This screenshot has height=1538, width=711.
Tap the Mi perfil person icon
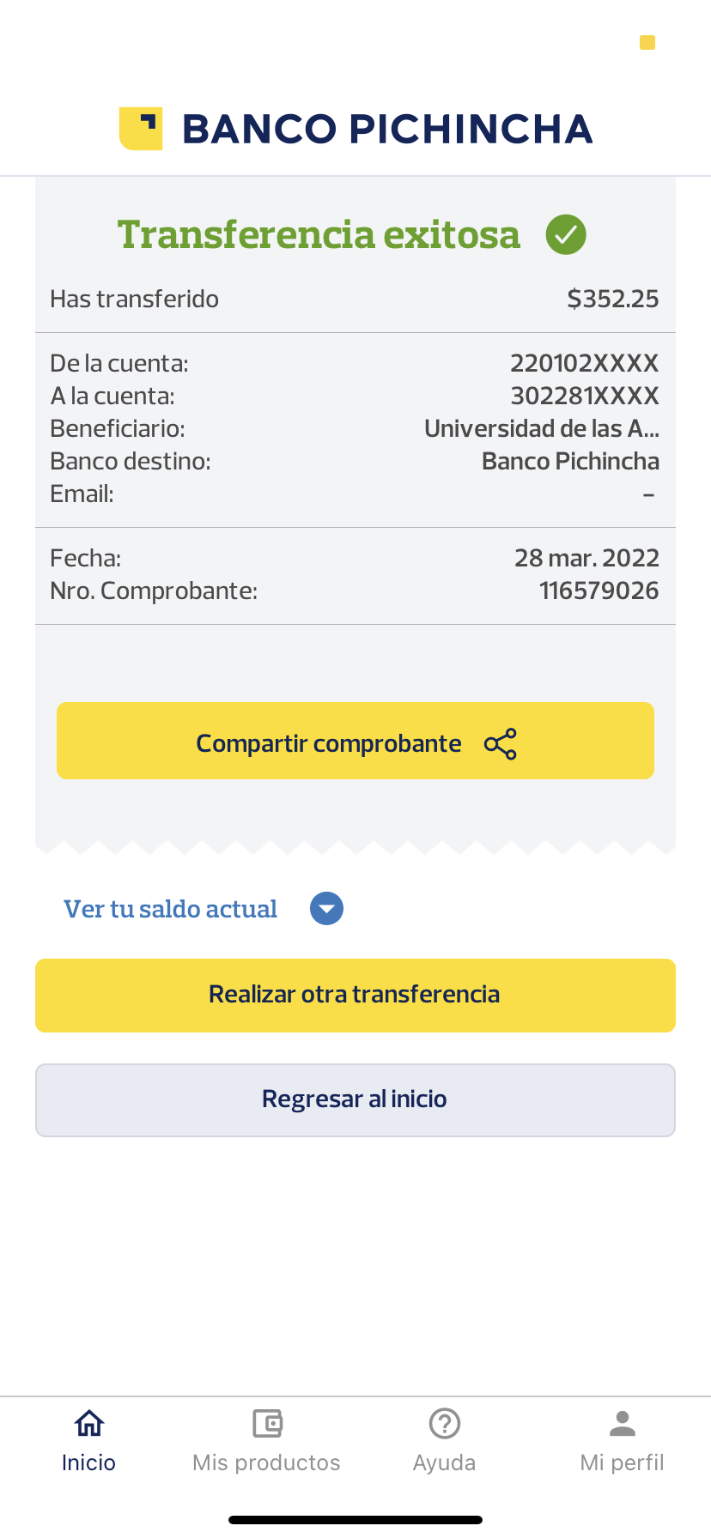pyautogui.click(x=623, y=1423)
